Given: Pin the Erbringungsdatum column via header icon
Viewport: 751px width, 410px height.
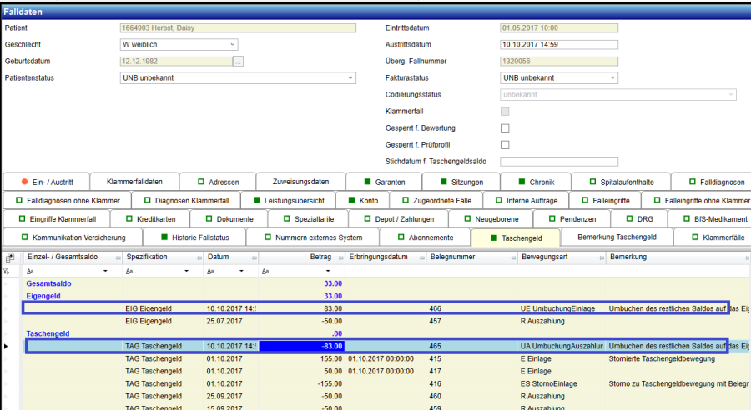Looking at the screenshot, I should click(420, 257).
